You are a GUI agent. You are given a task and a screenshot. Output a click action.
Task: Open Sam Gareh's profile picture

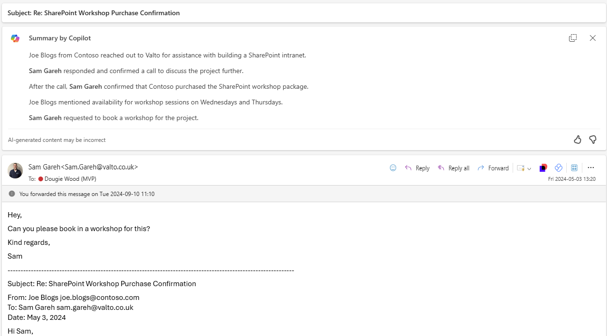coord(15,171)
